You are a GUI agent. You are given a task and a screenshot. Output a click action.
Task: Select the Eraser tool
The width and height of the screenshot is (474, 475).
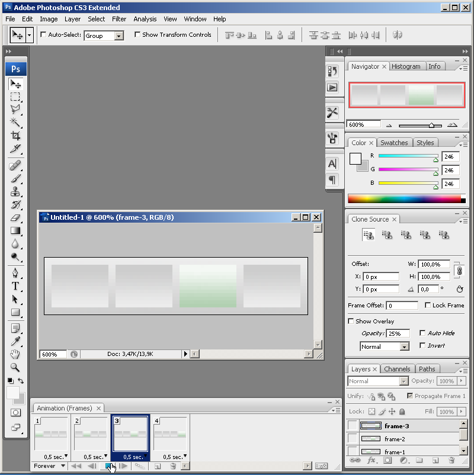click(x=15, y=217)
